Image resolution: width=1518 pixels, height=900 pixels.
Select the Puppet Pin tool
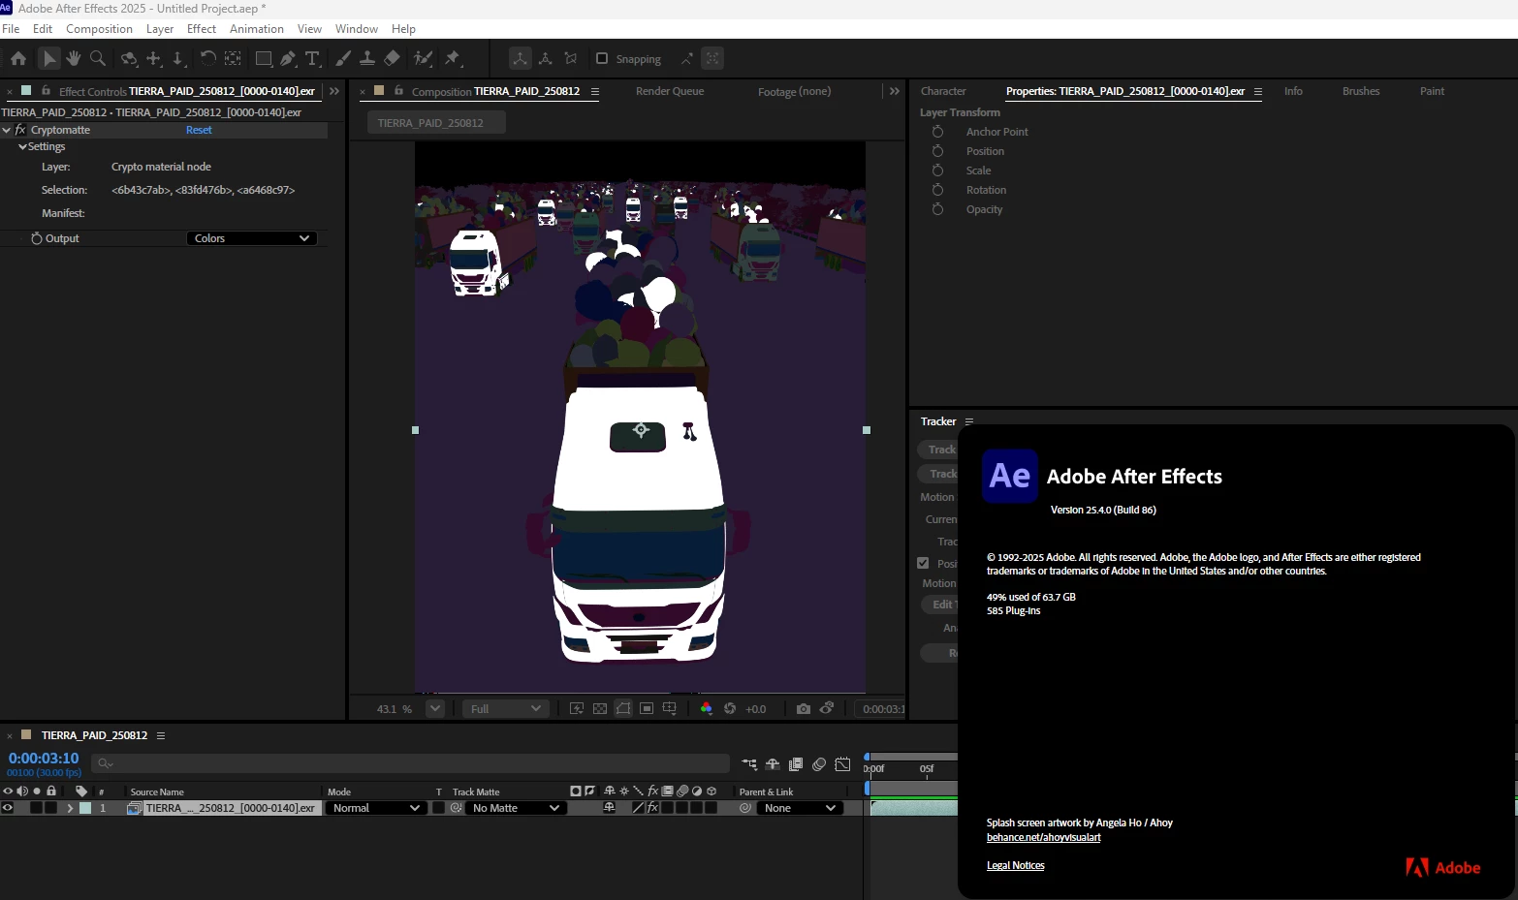(x=452, y=59)
